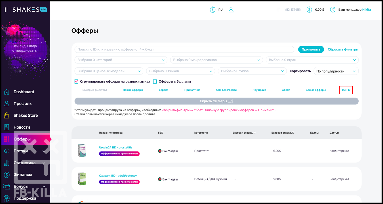Image resolution: width=383 pixels, height=204 pixels.
Task: Open the globe language selector icon
Action: pyautogui.click(x=212, y=10)
